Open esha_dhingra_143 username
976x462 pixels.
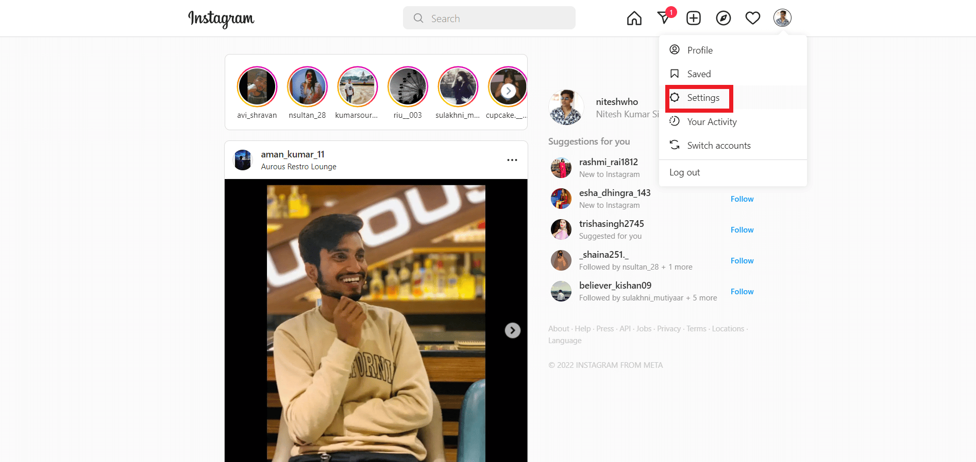coord(615,193)
